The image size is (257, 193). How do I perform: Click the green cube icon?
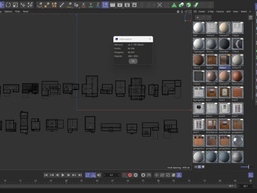click(x=188, y=5)
